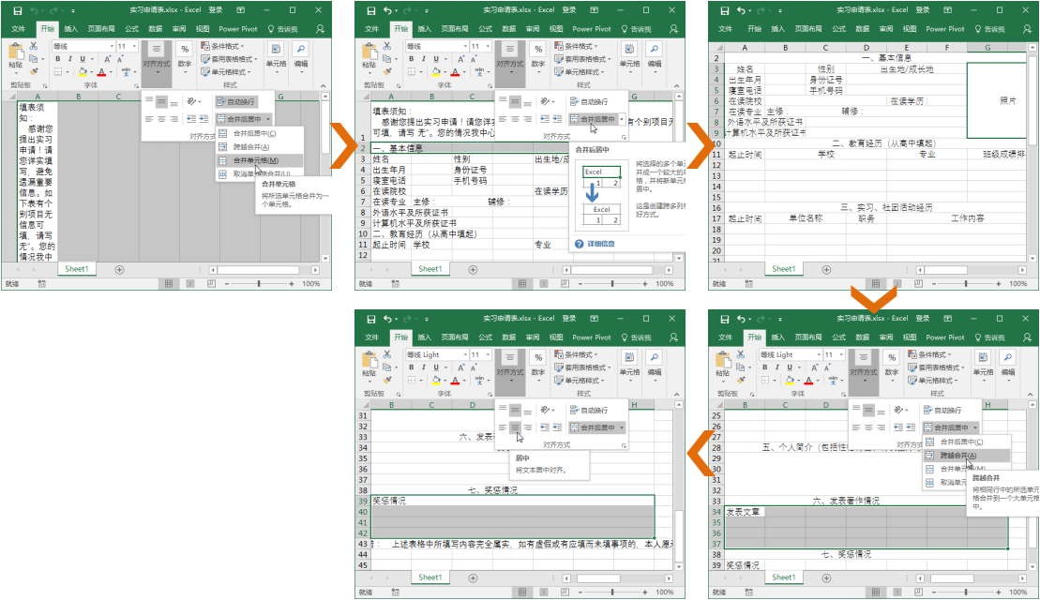Screen dimensions: 1040x600
Task: Click 登录 in top-right window title bar
Action: (x=923, y=10)
